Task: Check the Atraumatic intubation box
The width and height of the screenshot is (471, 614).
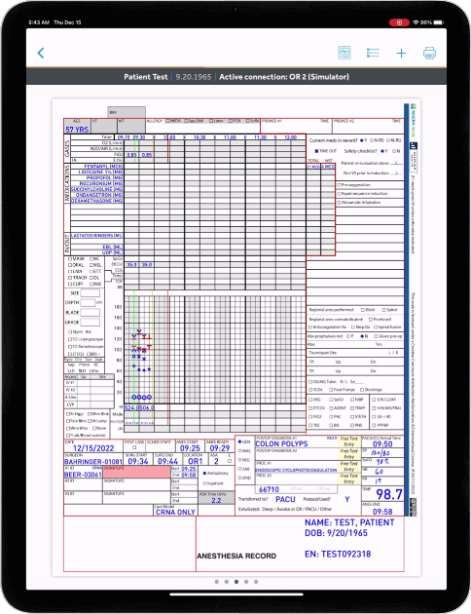Action: point(339,203)
